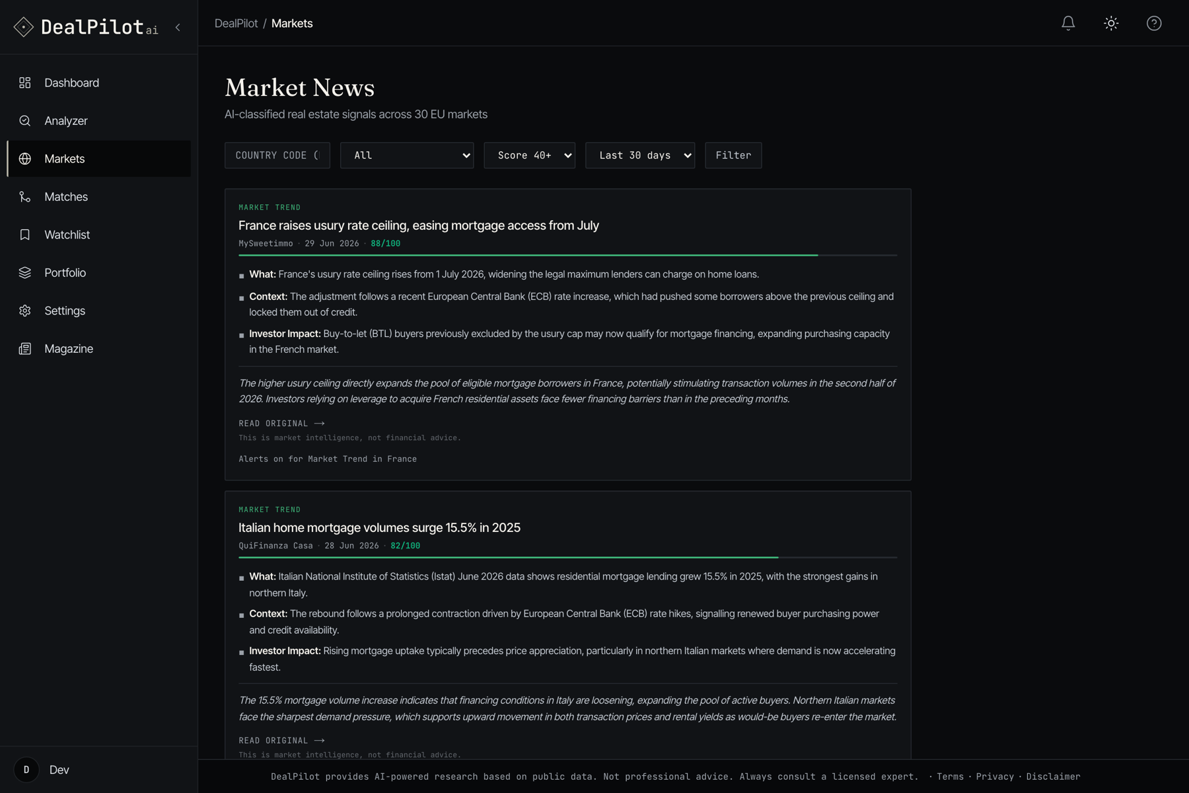Open the All category dropdown

pyautogui.click(x=407, y=155)
